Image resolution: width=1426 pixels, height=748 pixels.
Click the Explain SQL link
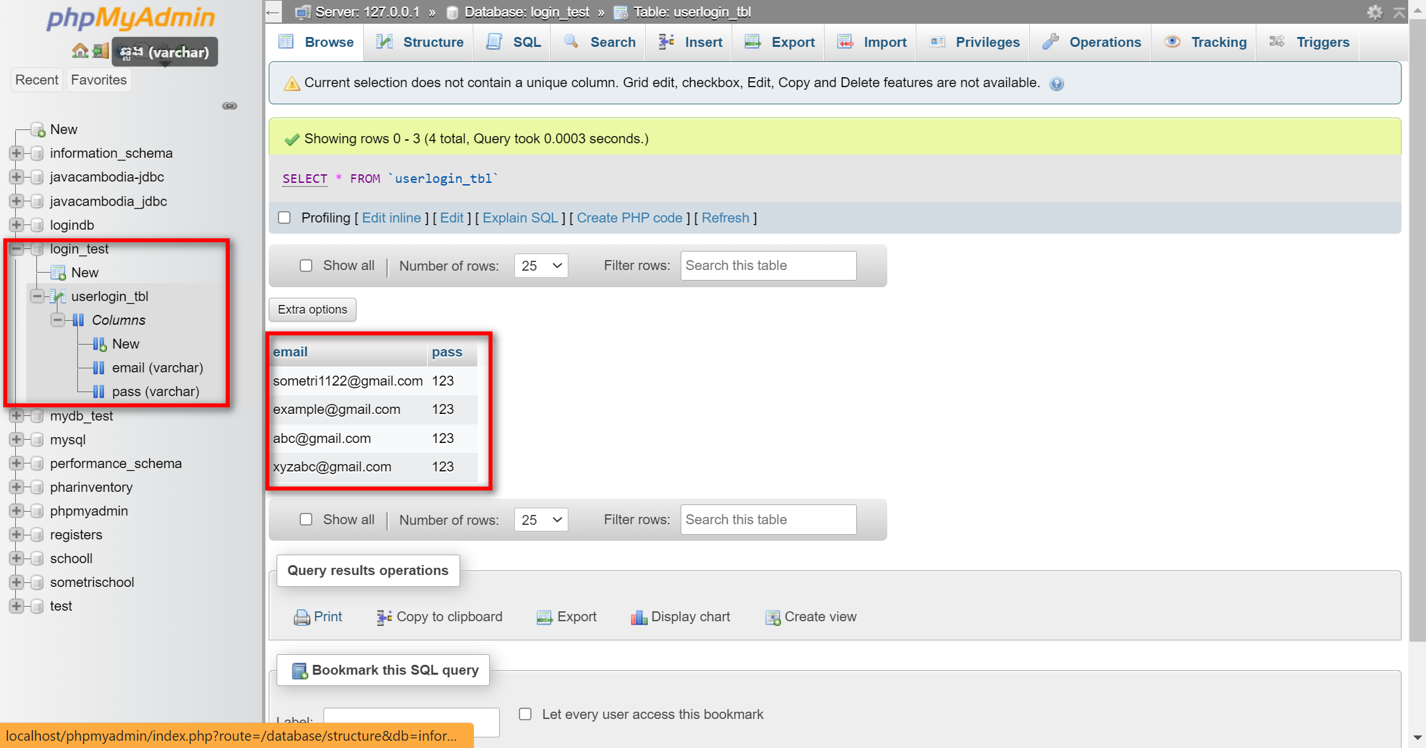[x=520, y=218]
